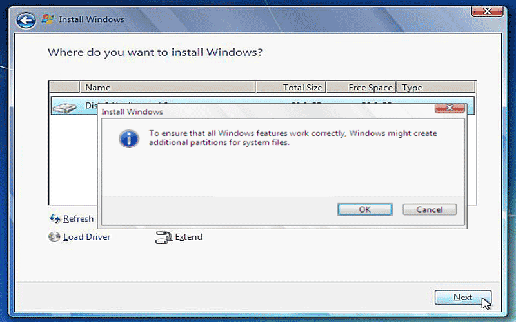516x322 pixels.
Task: Click the Next button
Action: tap(463, 298)
